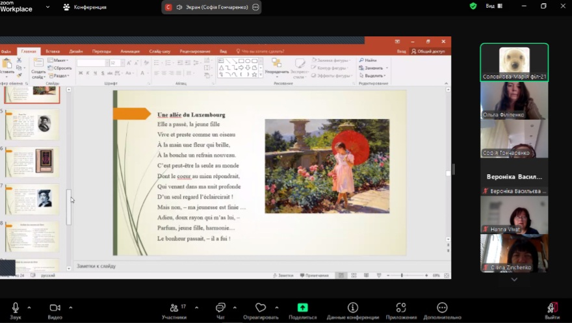Viewport: 572px width, 323px height.
Task: Click Вход sign-in link
Action: tap(401, 51)
